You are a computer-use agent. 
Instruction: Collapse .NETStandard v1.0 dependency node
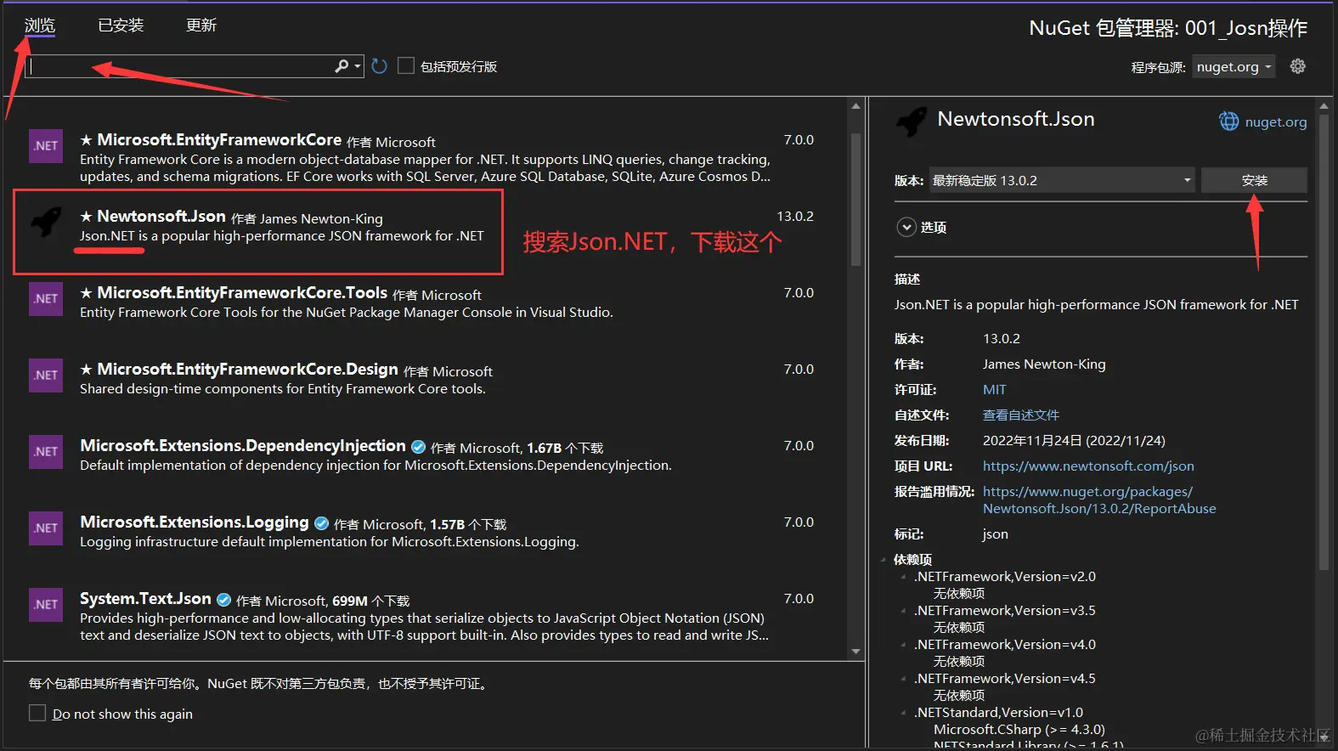click(903, 713)
